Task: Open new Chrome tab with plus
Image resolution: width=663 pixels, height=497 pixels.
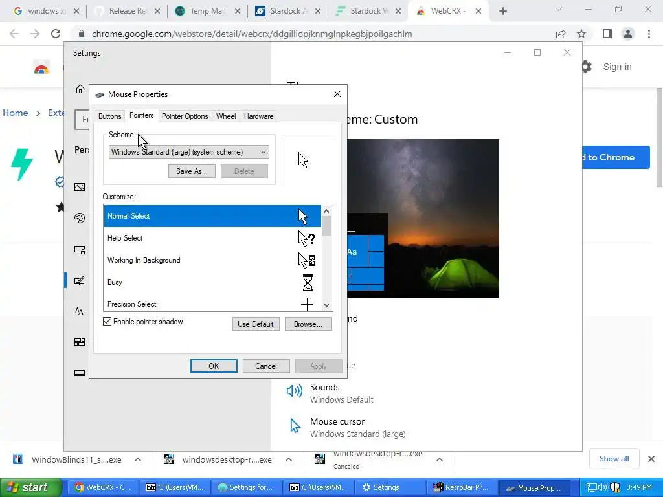Action: tap(502, 11)
